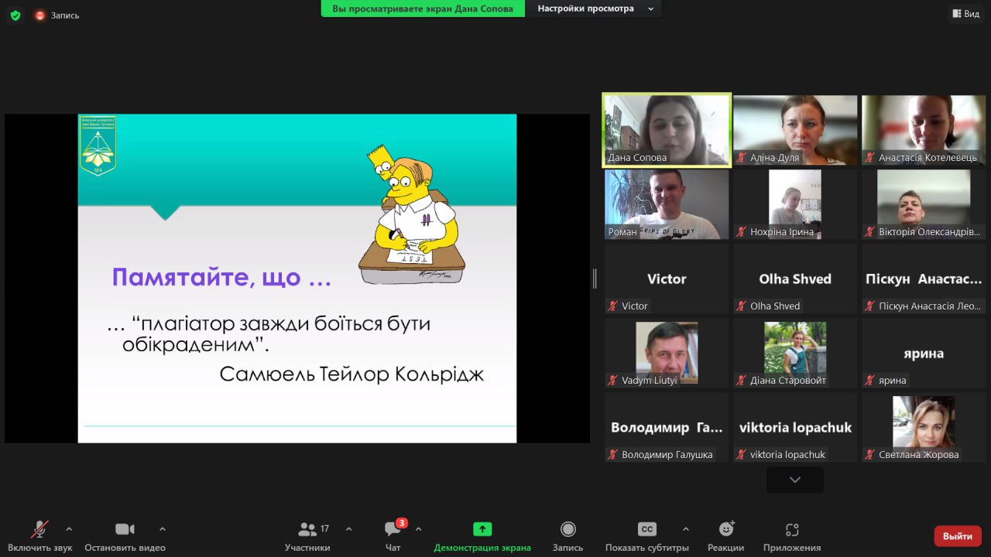The image size is (991, 557).
Task: Select the Піскун Анастасія participant tile
Action: coord(924,278)
